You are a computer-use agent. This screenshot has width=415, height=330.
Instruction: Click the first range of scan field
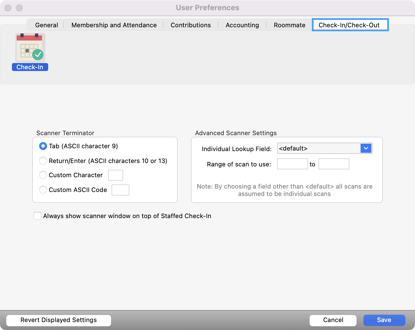pos(292,164)
